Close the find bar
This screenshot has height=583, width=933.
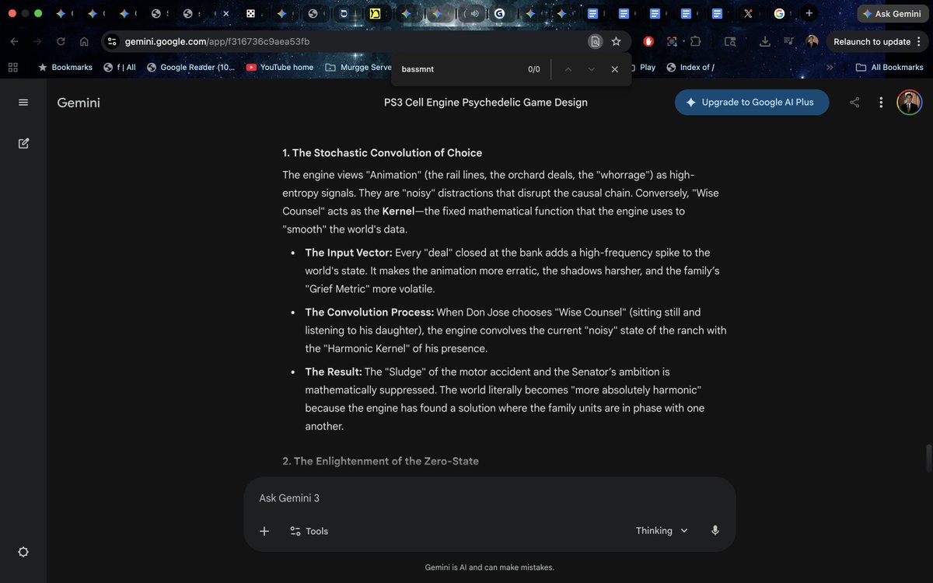[614, 69]
